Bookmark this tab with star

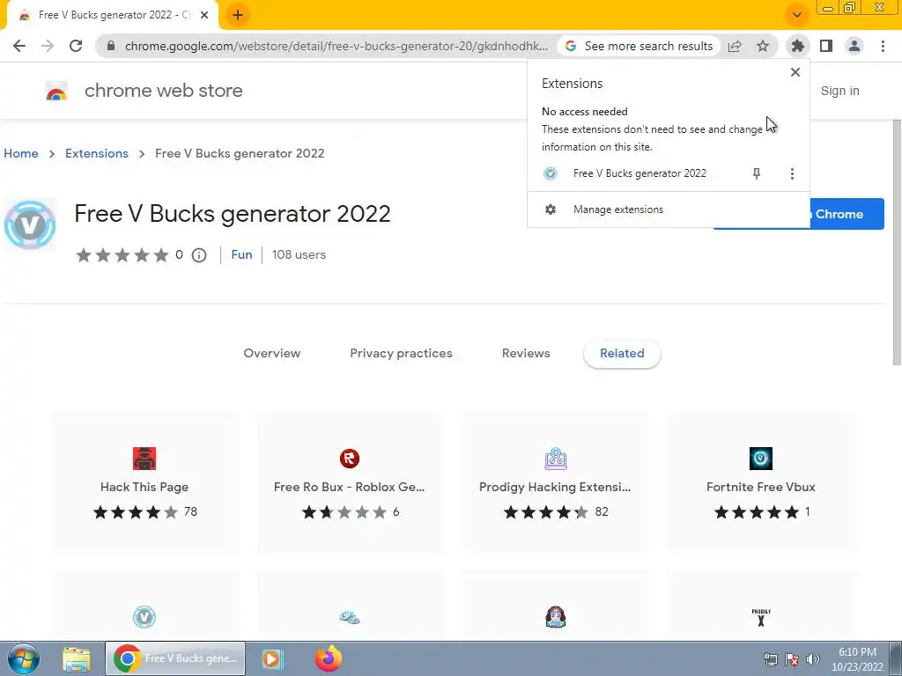pyautogui.click(x=763, y=46)
